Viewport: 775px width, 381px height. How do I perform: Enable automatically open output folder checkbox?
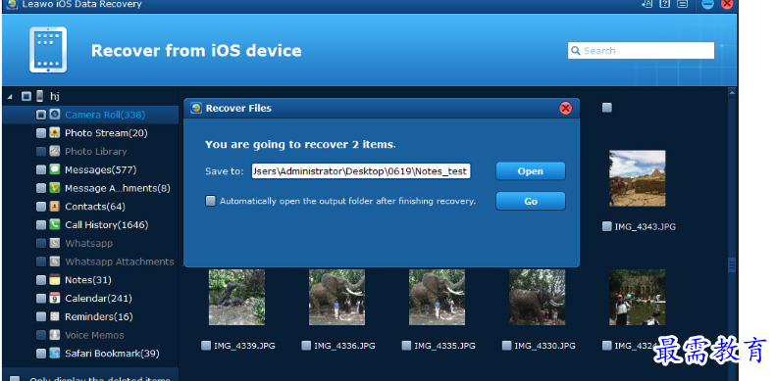(211, 201)
